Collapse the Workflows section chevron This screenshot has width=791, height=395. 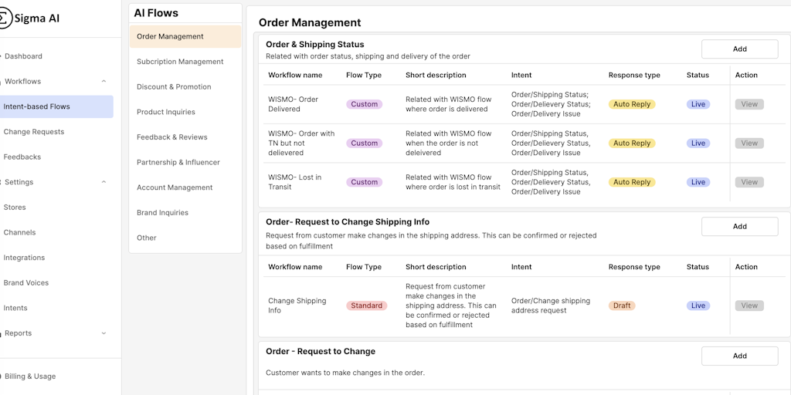104,81
